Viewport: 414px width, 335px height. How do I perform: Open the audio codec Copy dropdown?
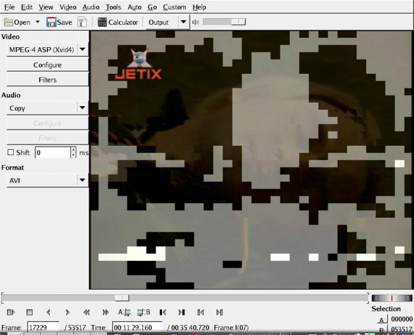click(x=47, y=108)
